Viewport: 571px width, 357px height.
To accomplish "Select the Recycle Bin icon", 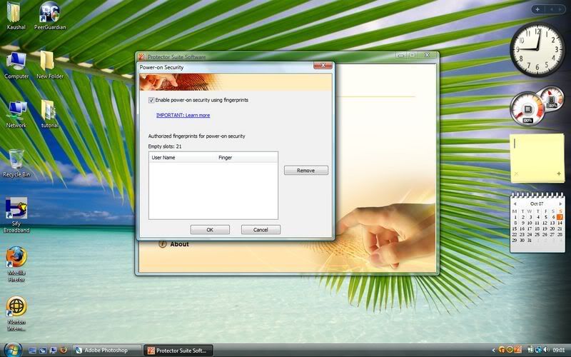I will point(16,164).
